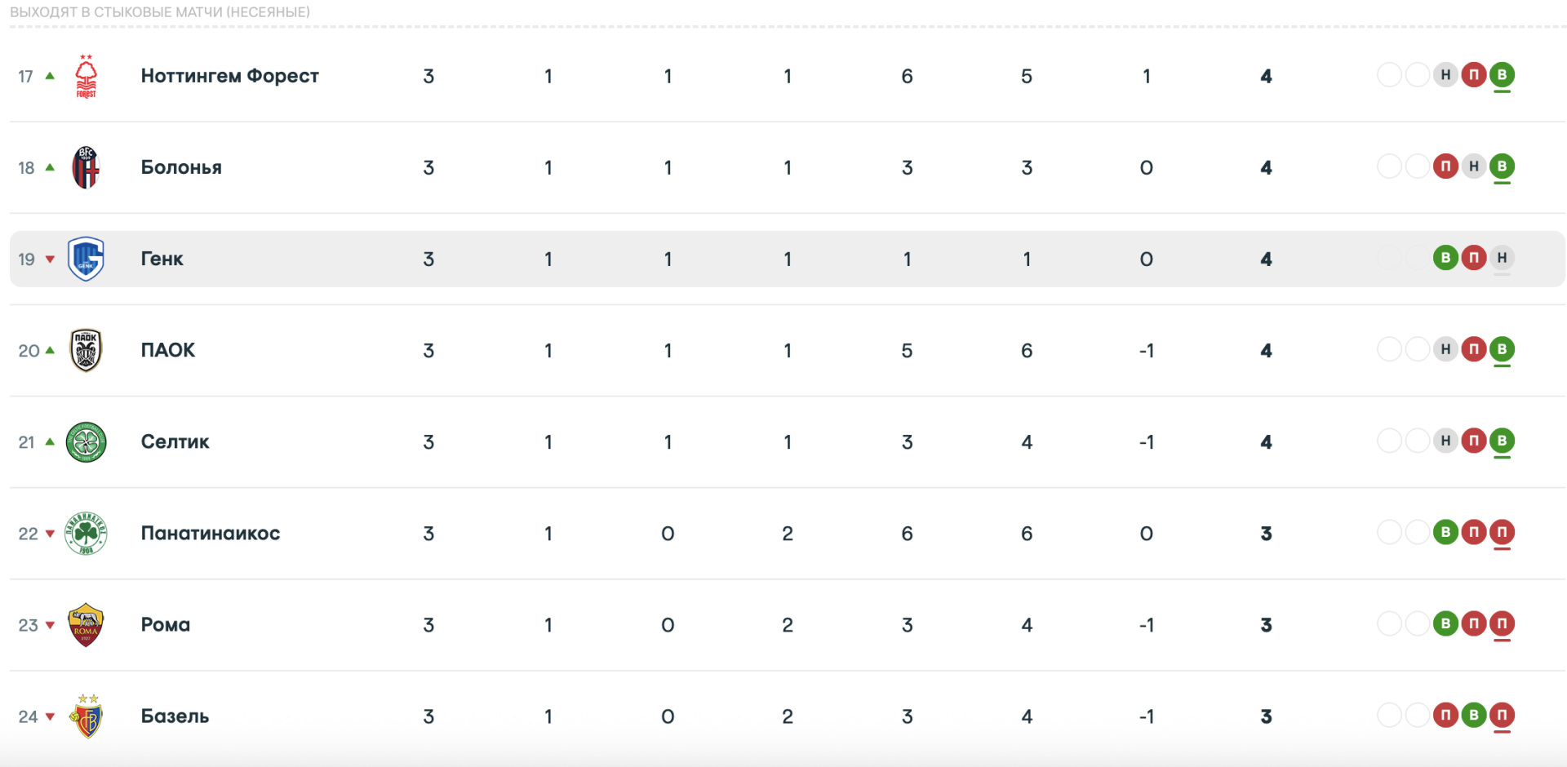This screenshot has height=767, width=1567.
Task: Select the ПАОК team name
Action: tap(168, 350)
